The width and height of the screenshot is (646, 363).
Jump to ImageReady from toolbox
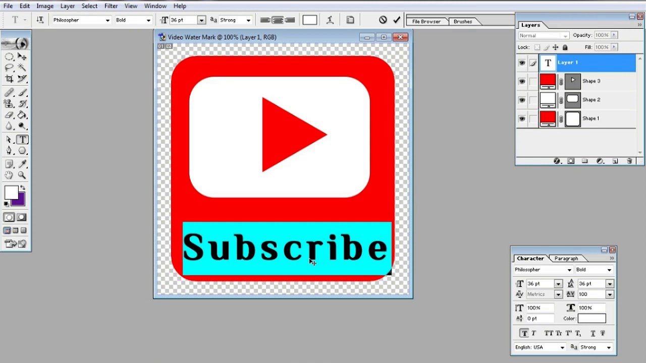click(x=11, y=244)
